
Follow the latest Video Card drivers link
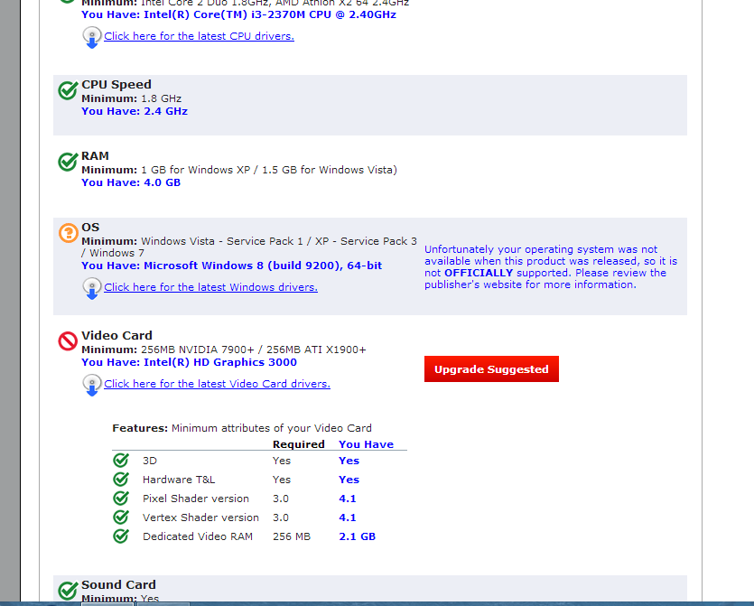217,384
